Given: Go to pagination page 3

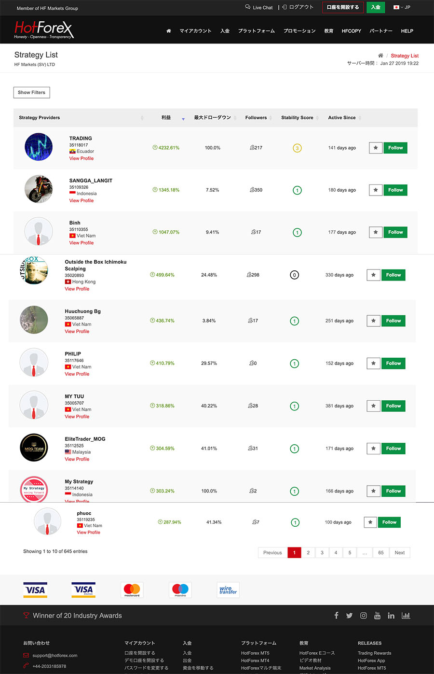Looking at the screenshot, I should (322, 553).
